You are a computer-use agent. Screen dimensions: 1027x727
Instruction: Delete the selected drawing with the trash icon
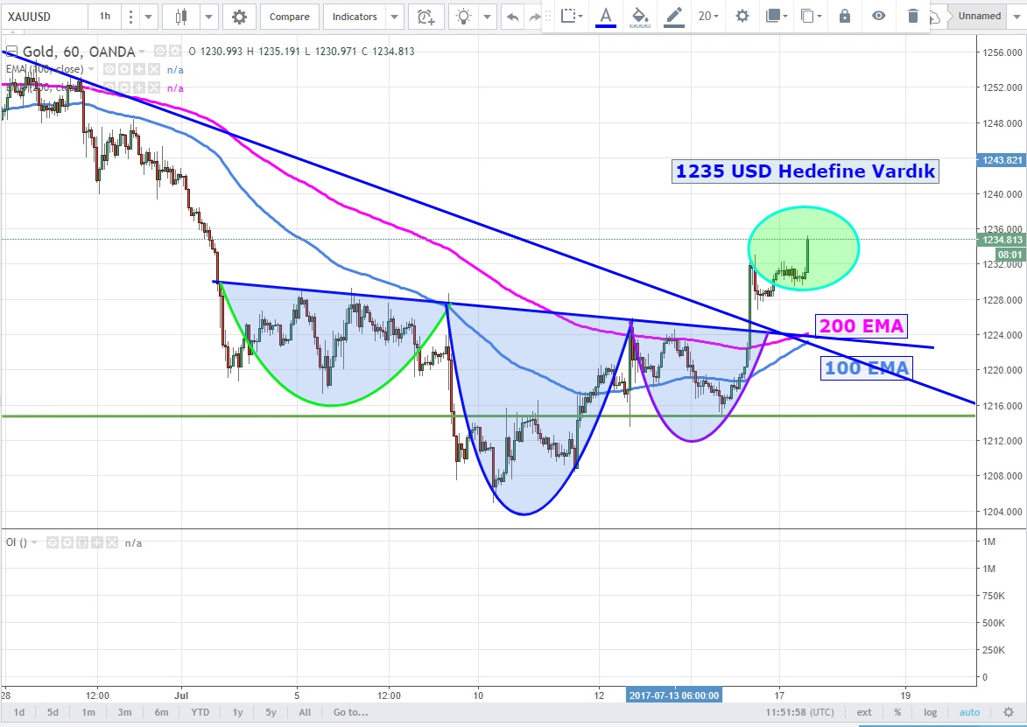(913, 16)
